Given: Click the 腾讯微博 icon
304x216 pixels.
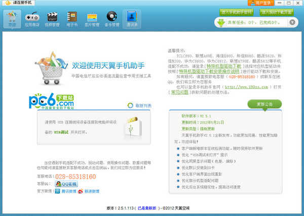Looking at the screenshot, I should 57,191.
